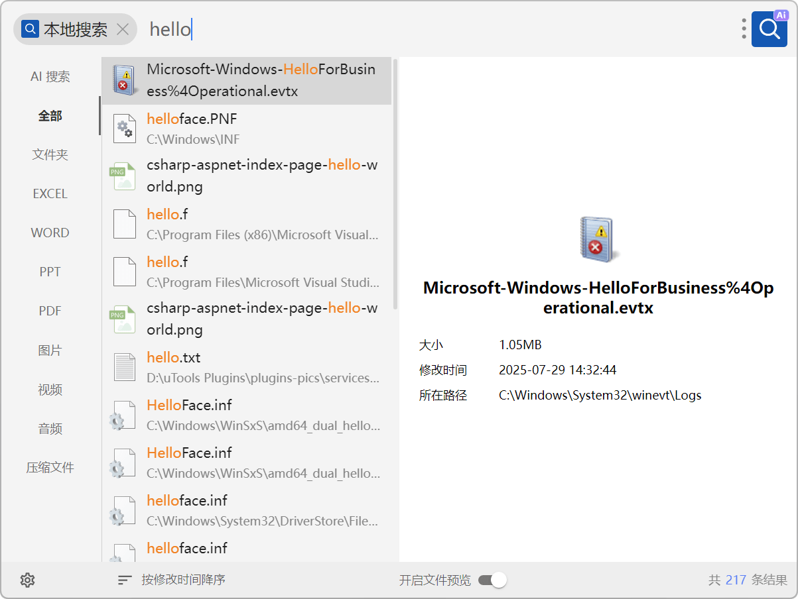Click the sort lines icon

pos(124,580)
